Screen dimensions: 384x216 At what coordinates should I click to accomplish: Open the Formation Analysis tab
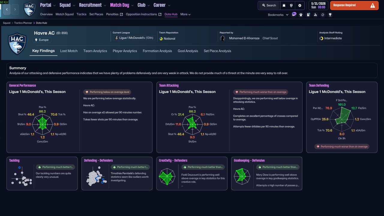tap(157, 51)
